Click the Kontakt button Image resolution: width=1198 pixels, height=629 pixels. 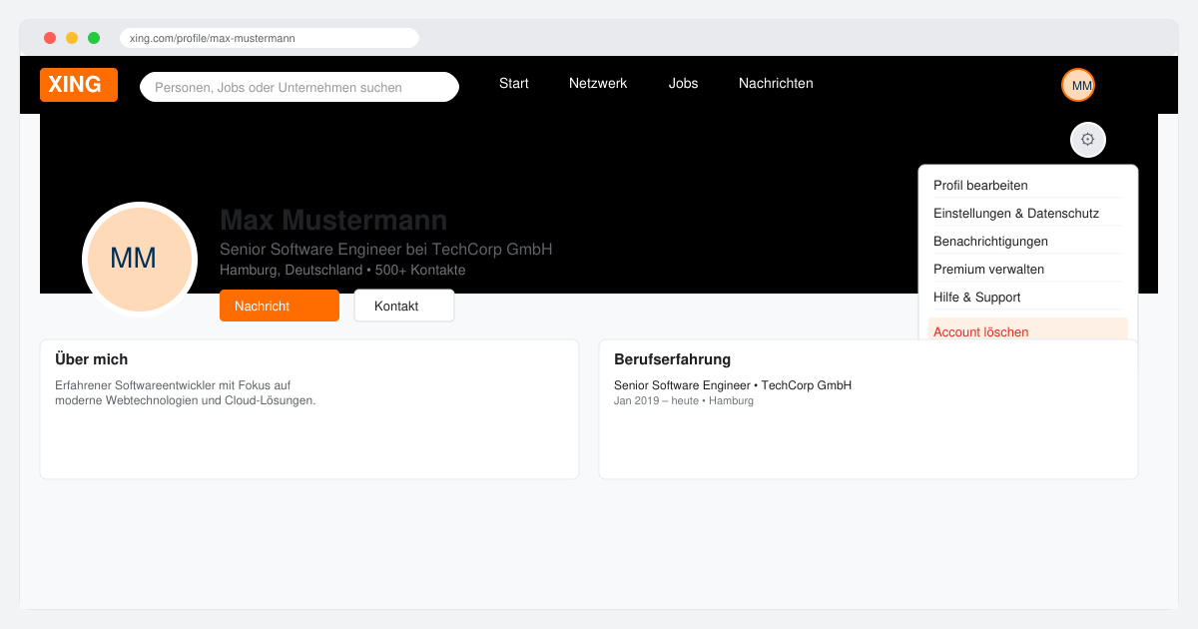pos(404,306)
